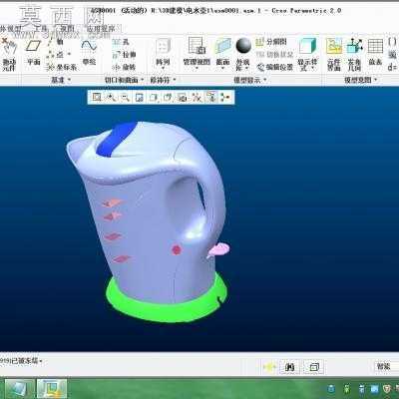Select Publish Geometry (发布几何)
Viewport: 399px width, 399px height.
pos(354,55)
